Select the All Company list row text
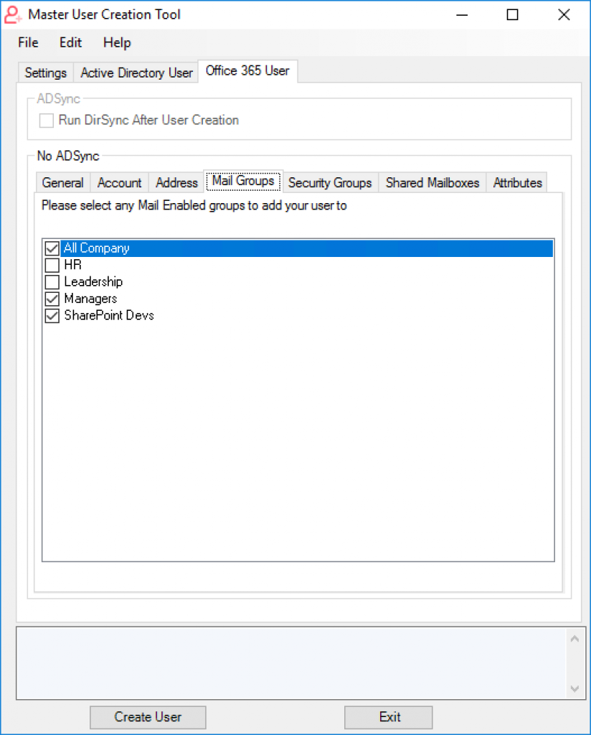 point(97,248)
